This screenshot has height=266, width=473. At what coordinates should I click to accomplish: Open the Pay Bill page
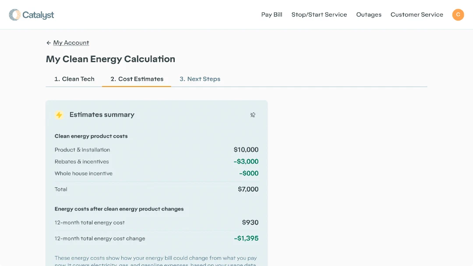[272, 14]
